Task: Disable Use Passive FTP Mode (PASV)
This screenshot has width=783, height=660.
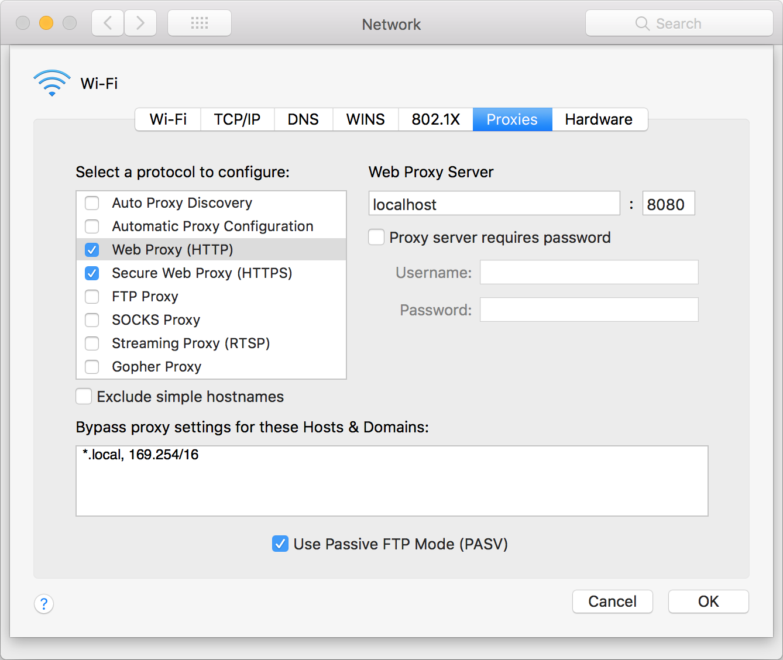Action: click(280, 544)
